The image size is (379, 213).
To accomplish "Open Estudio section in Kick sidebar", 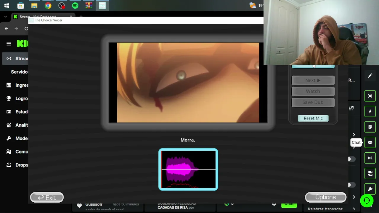I will tap(17, 112).
